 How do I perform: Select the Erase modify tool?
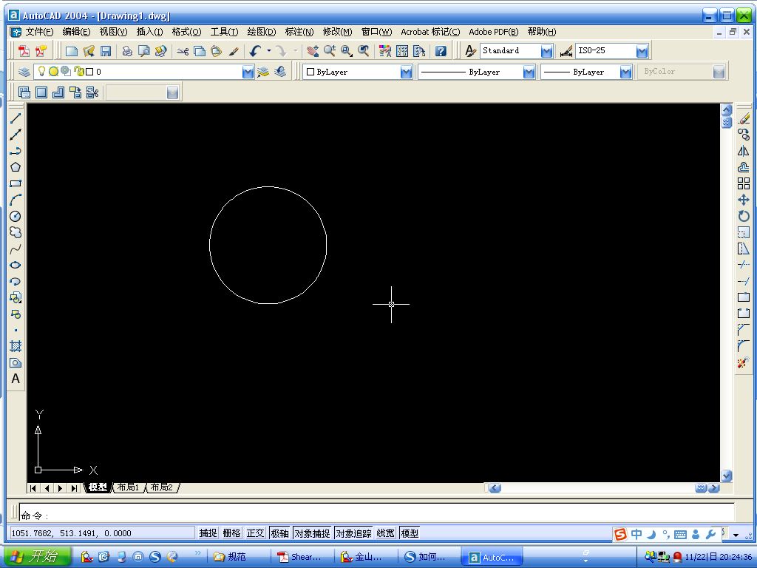click(744, 118)
